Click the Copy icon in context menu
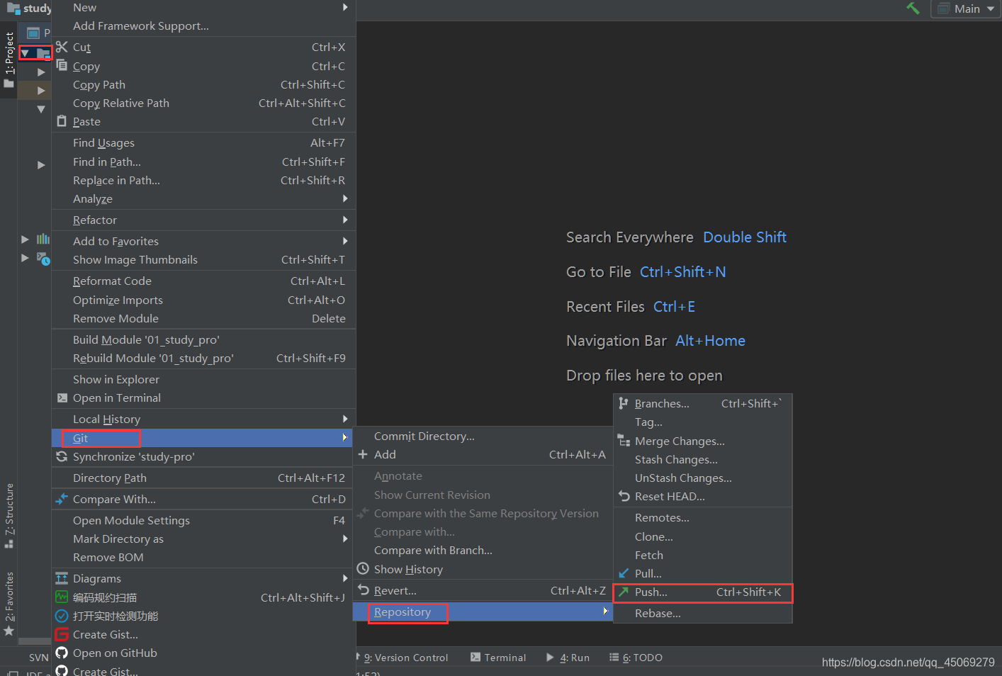This screenshot has width=1002, height=676. point(62,65)
